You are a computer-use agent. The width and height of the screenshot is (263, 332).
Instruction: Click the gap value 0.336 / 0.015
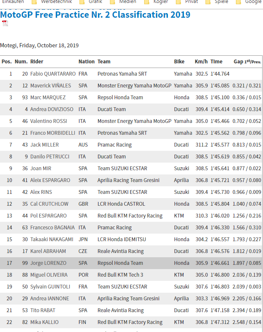(247, 98)
